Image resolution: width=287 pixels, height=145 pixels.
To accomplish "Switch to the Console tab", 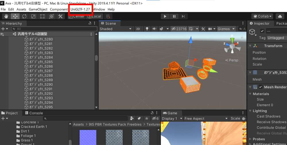I will click(34, 113).
